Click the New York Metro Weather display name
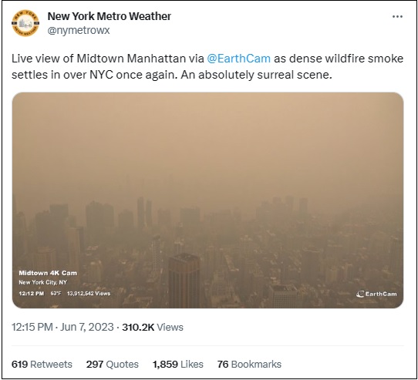 tap(110, 16)
